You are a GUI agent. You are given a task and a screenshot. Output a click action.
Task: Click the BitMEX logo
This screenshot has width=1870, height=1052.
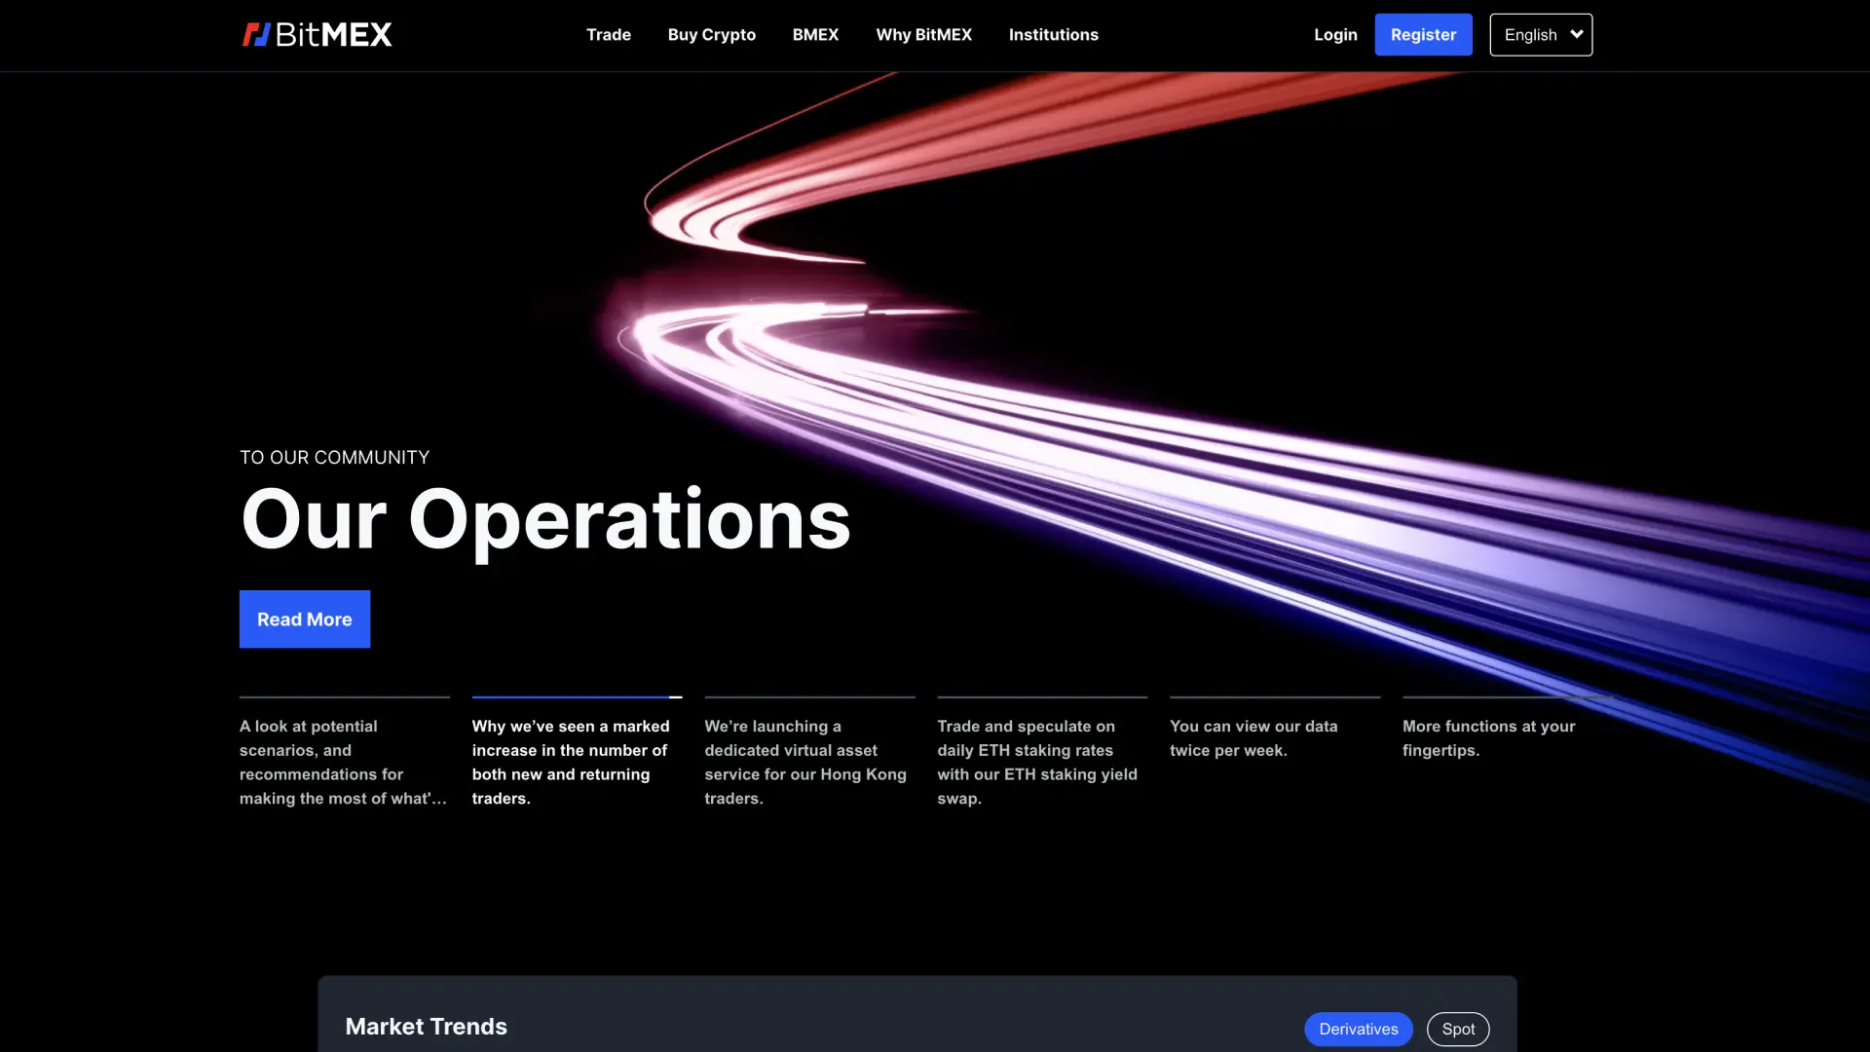point(317,35)
